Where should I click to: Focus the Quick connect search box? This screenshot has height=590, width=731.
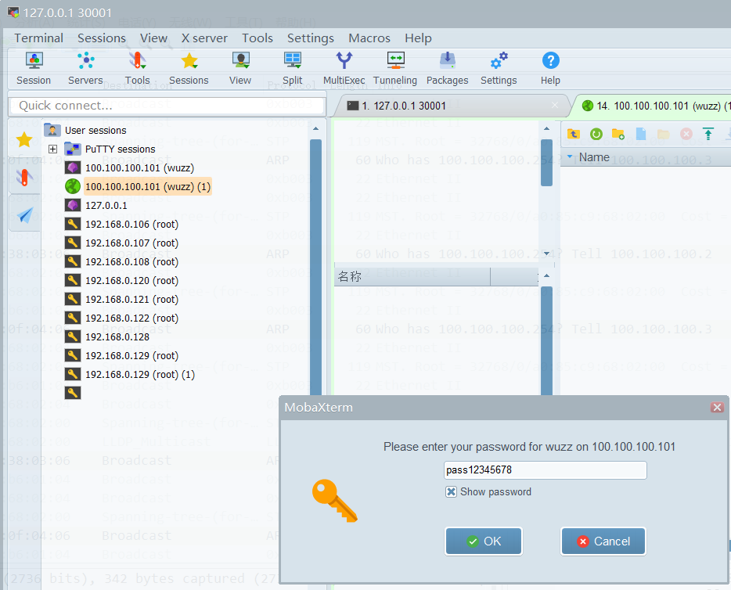(x=167, y=106)
